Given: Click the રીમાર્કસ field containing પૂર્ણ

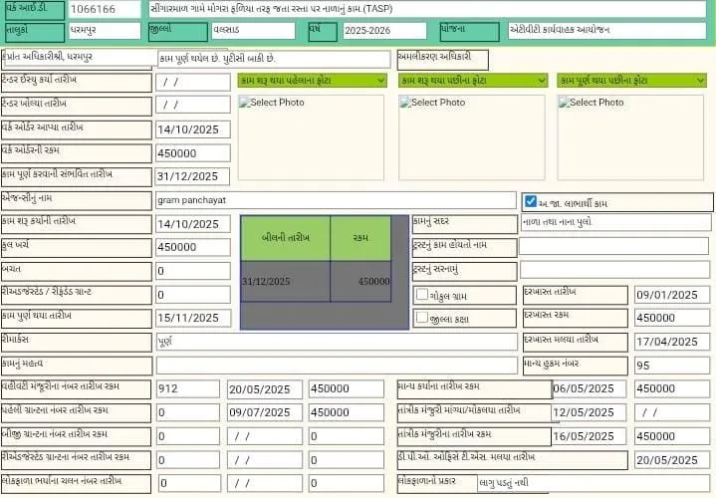Looking at the screenshot, I should pyautogui.click(x=337, y=342).
